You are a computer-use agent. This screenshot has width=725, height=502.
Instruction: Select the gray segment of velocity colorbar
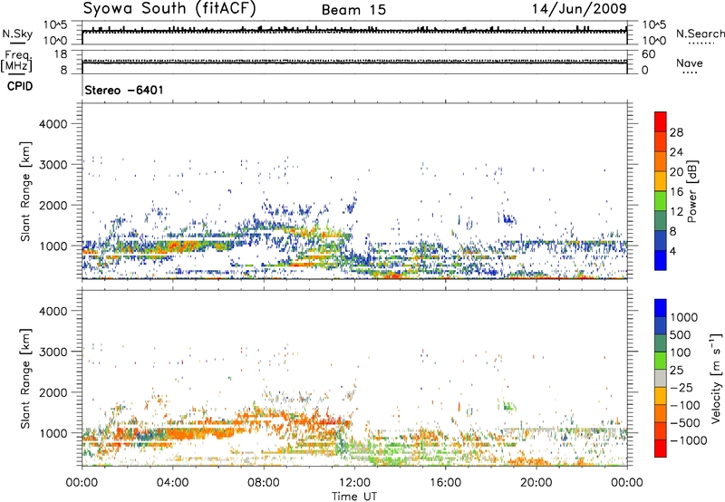click(x=661, y=379)
